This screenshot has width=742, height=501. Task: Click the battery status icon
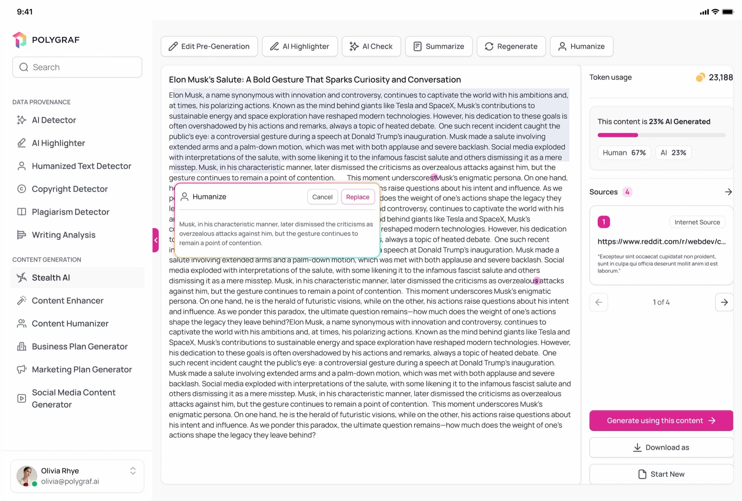click(x=728, y=12)
